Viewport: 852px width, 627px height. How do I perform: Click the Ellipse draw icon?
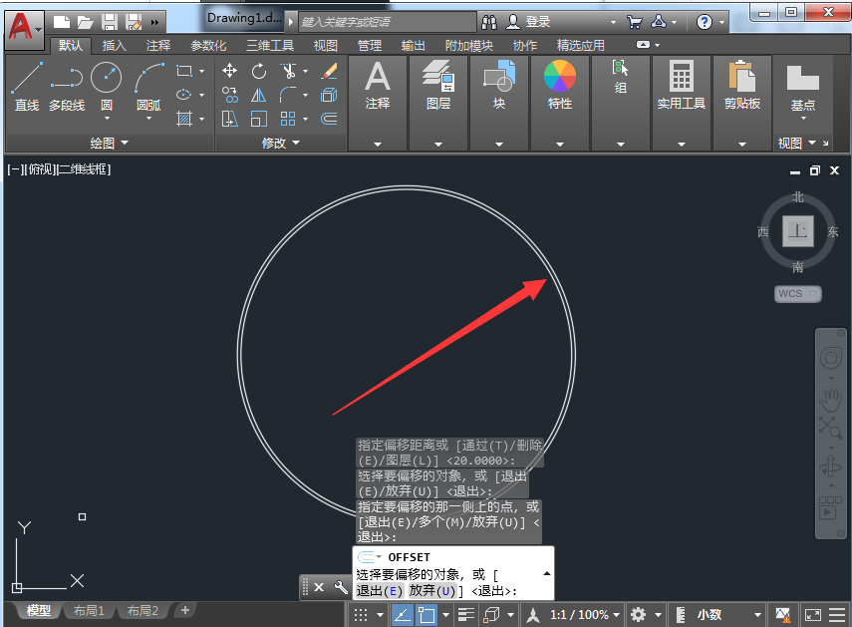pos(184,95)
